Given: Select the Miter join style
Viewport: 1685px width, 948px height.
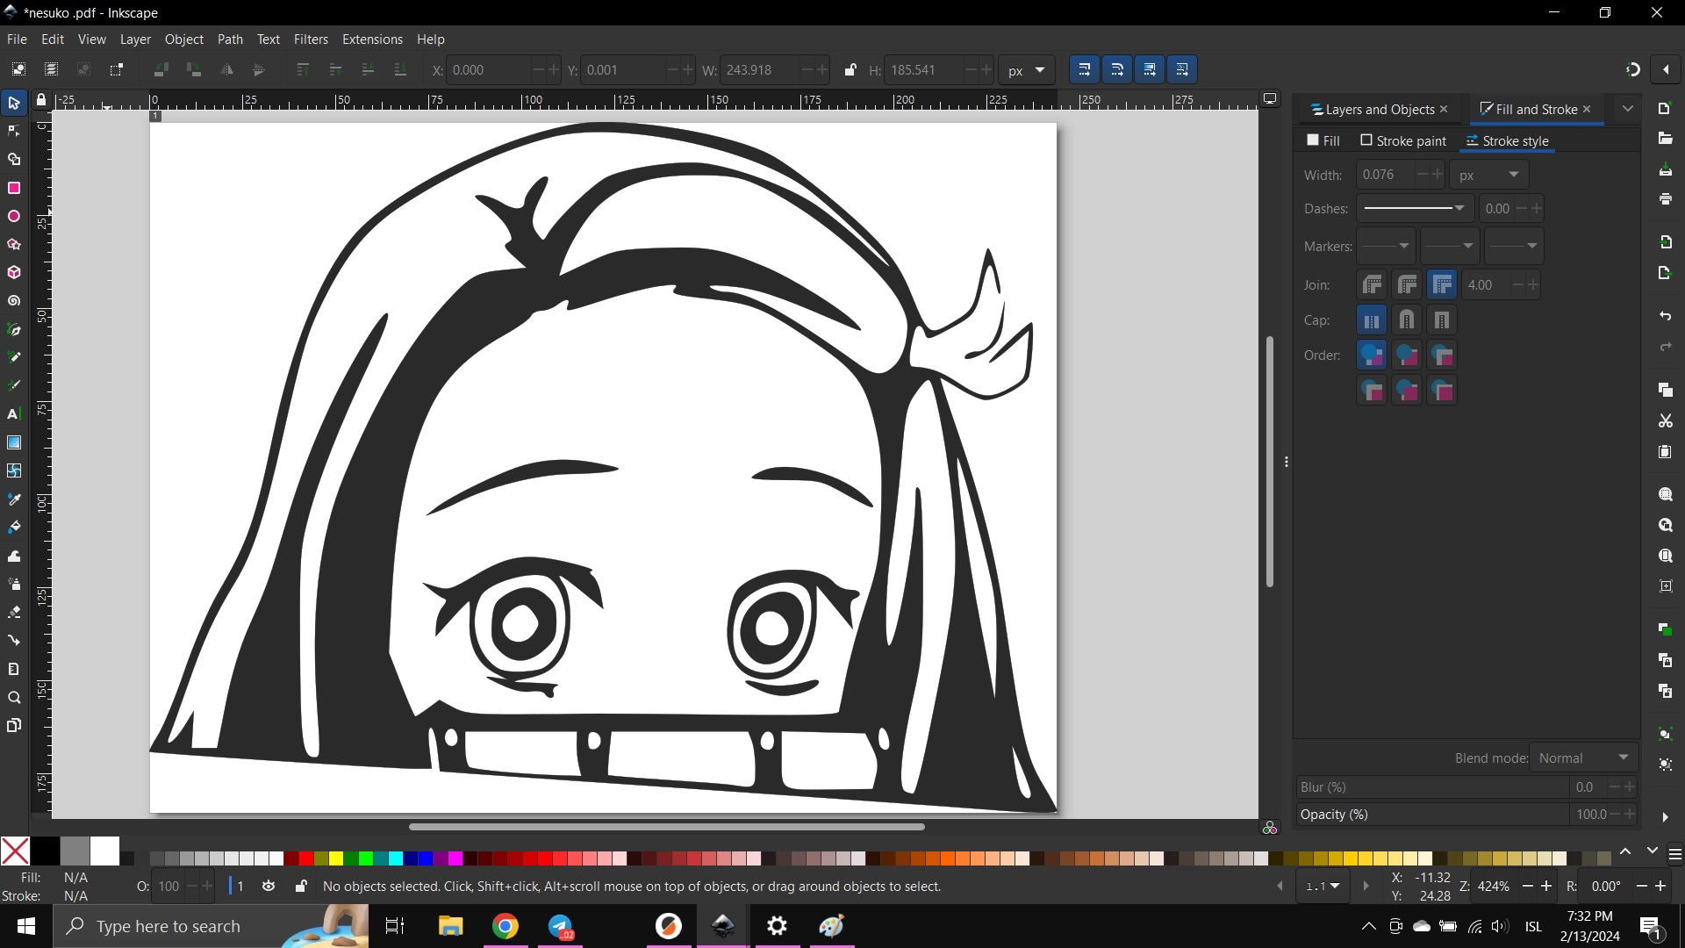Looking at the screenshot, I should pos(1442,285).
